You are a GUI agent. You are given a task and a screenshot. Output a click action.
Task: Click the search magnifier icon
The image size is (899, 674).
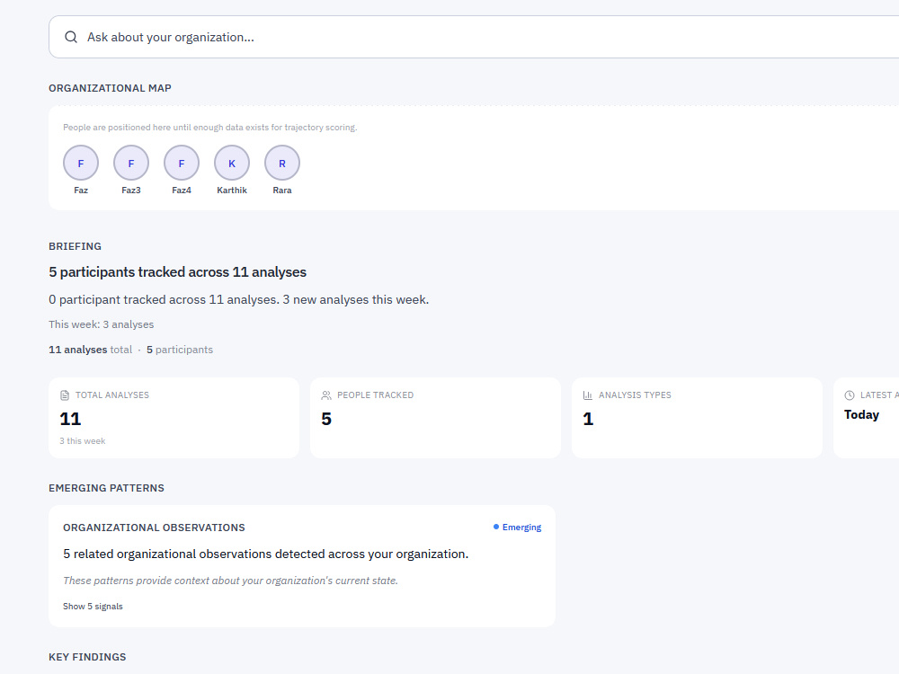click(71, 37)
